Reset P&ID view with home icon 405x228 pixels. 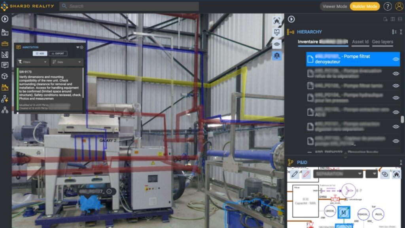396,174
